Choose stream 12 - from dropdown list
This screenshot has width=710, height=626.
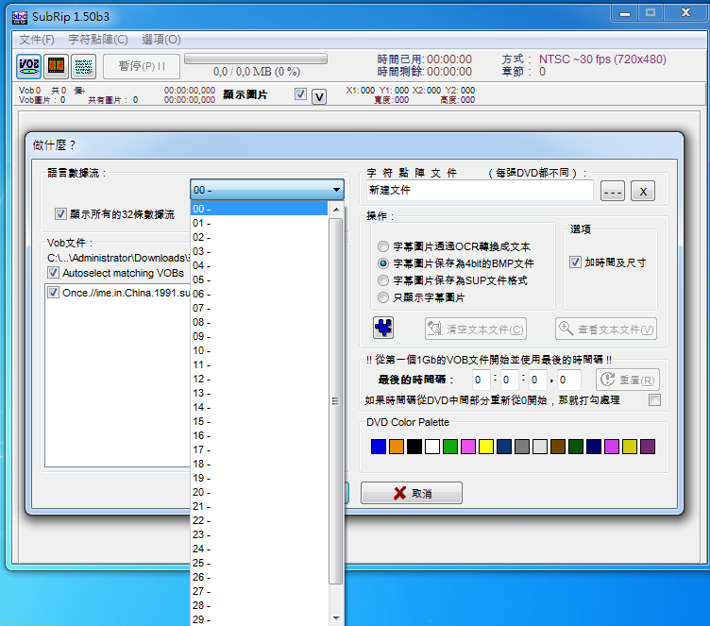coord(259,379)
